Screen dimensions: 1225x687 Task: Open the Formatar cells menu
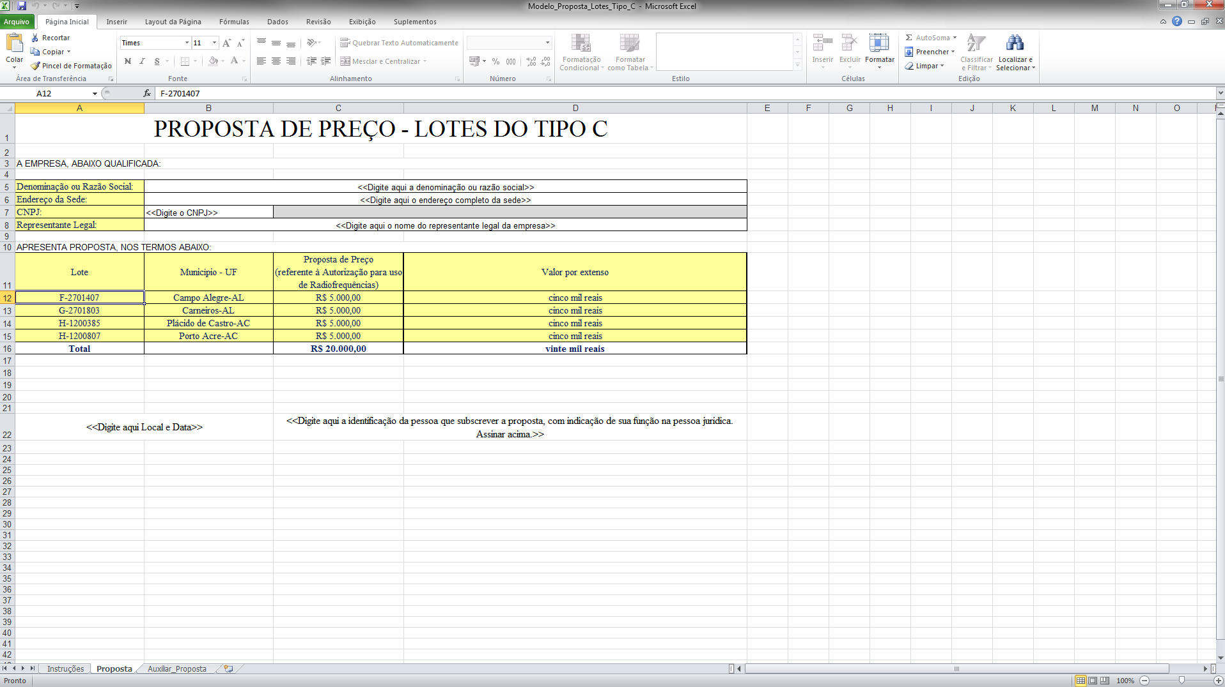(879, 51)
